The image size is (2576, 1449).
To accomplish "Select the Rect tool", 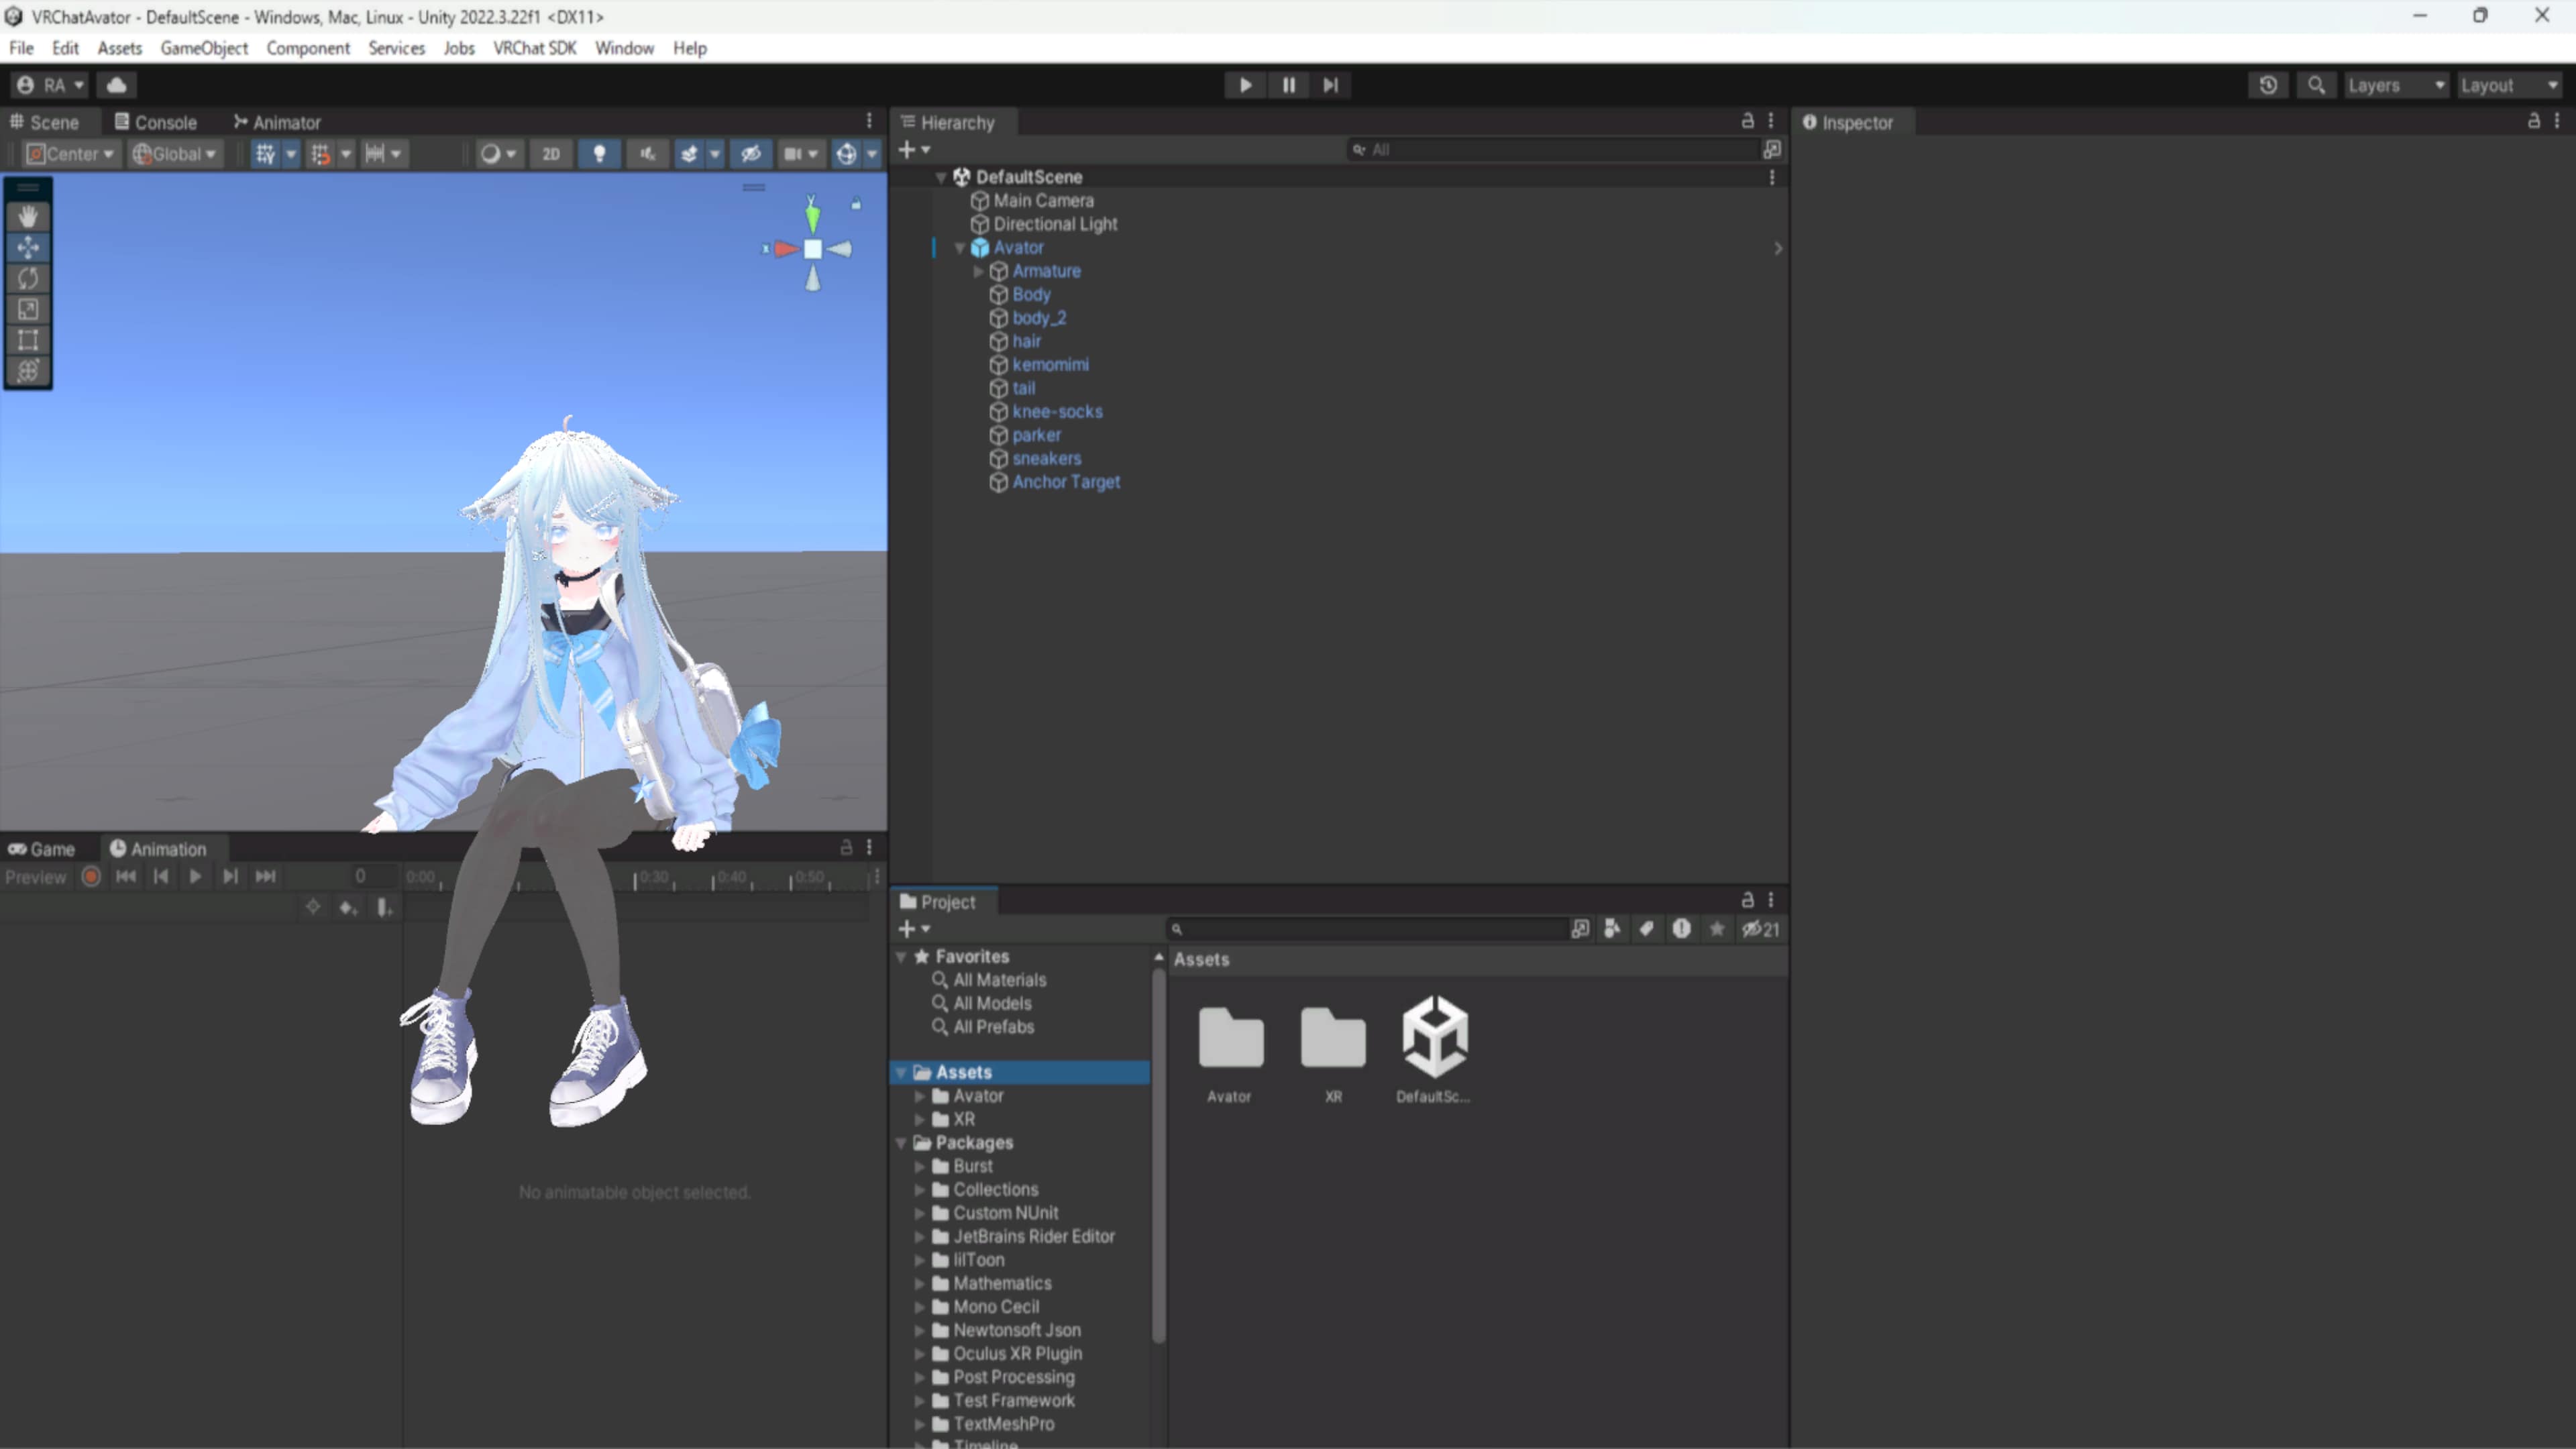I will pyautogui.click(x=28, y=340).
